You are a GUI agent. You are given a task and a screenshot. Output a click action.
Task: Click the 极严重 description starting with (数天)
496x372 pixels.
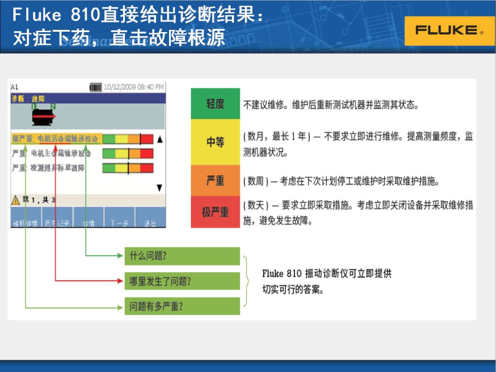pos(358,213)
